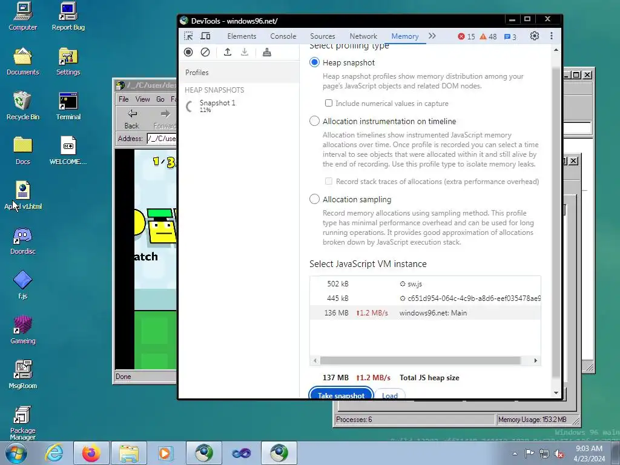This screenshot has height=465, width=620.
Task: Open the Windows Start button
Action: [x=16, y=453]
